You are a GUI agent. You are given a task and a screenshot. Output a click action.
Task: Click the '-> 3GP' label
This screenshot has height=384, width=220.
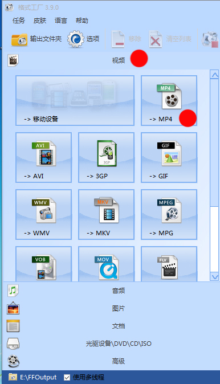pos(97,176)
